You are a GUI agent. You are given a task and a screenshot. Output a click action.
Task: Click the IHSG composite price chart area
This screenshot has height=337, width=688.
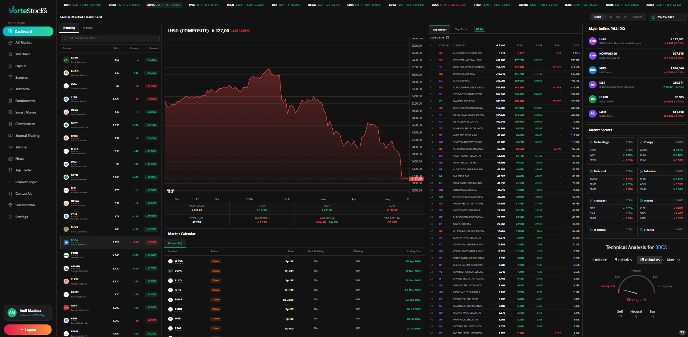(287, 117)
